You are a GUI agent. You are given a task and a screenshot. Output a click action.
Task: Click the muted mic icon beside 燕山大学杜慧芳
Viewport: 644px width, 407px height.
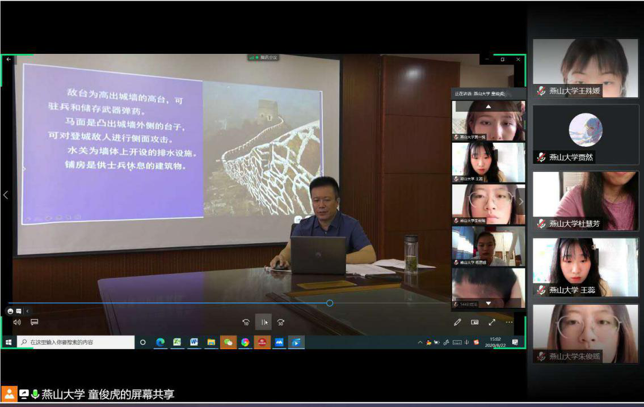(541, 223)
